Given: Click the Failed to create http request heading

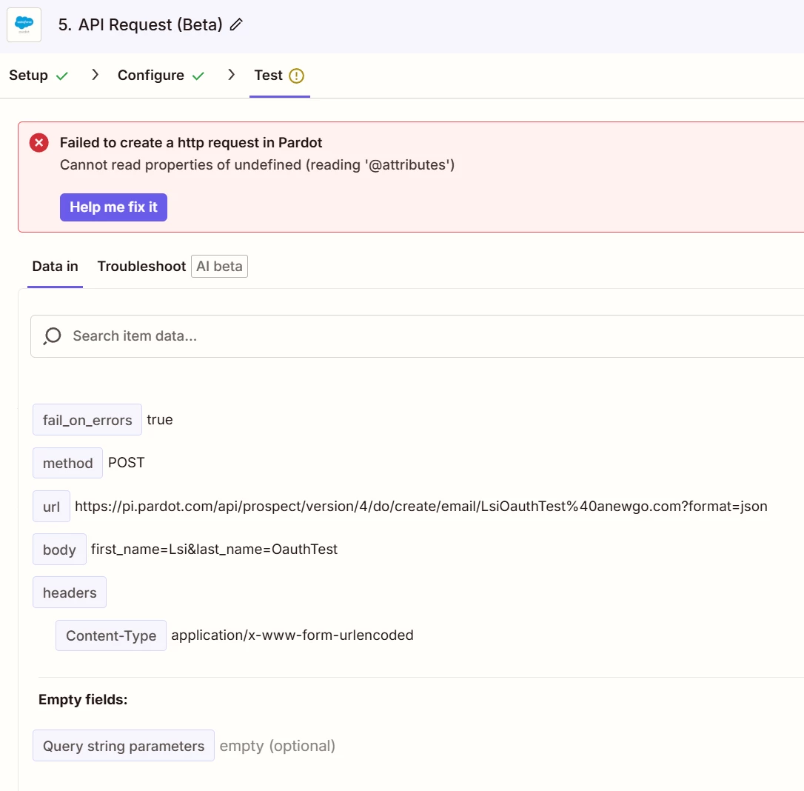Looking at the screenshot, I should point(191,143).
